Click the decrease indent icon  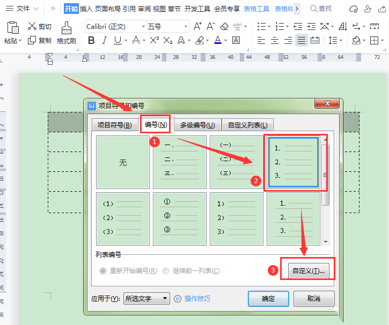298,26
